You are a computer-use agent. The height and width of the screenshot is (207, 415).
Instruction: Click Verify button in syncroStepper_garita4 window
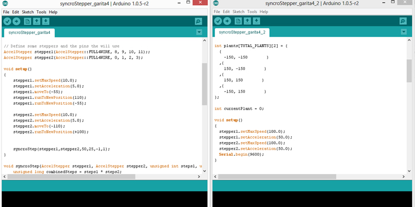tap(7, 21)
